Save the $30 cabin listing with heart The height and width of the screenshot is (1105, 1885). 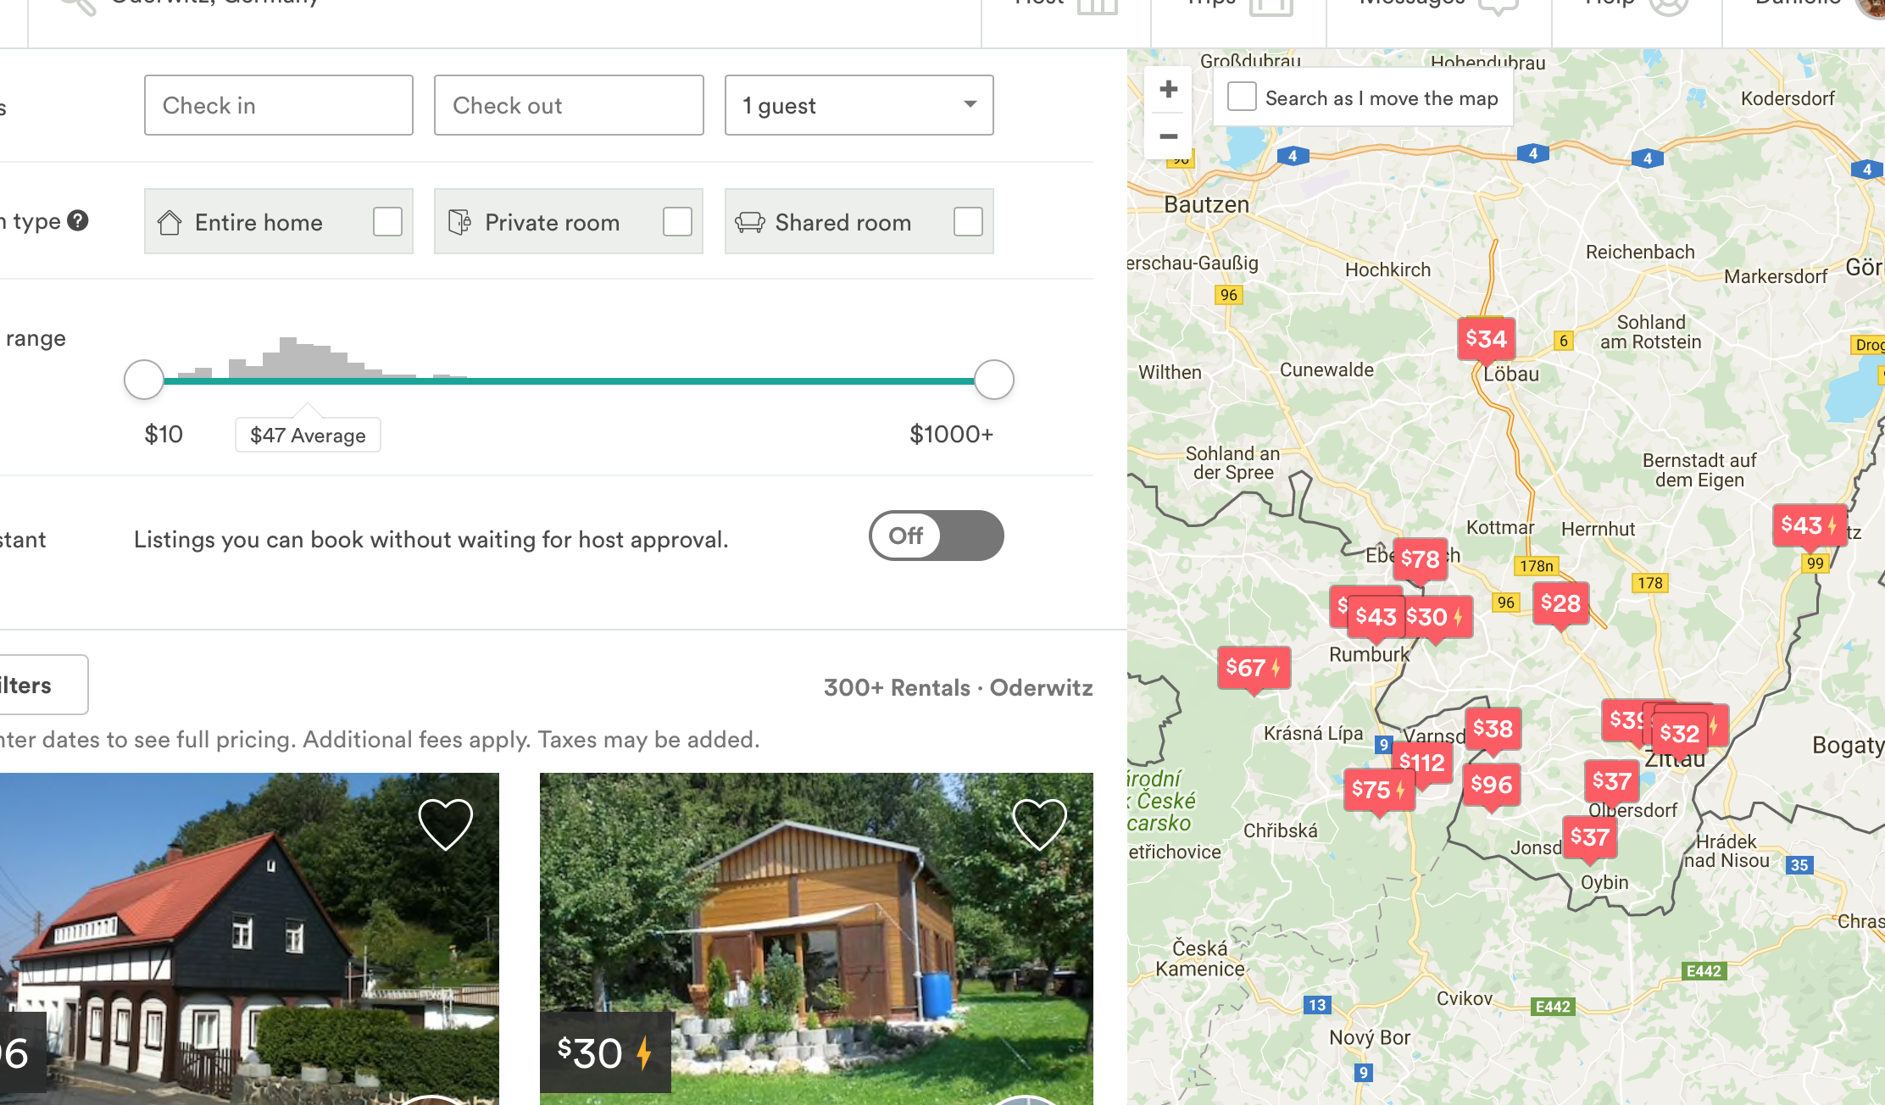1039,824
